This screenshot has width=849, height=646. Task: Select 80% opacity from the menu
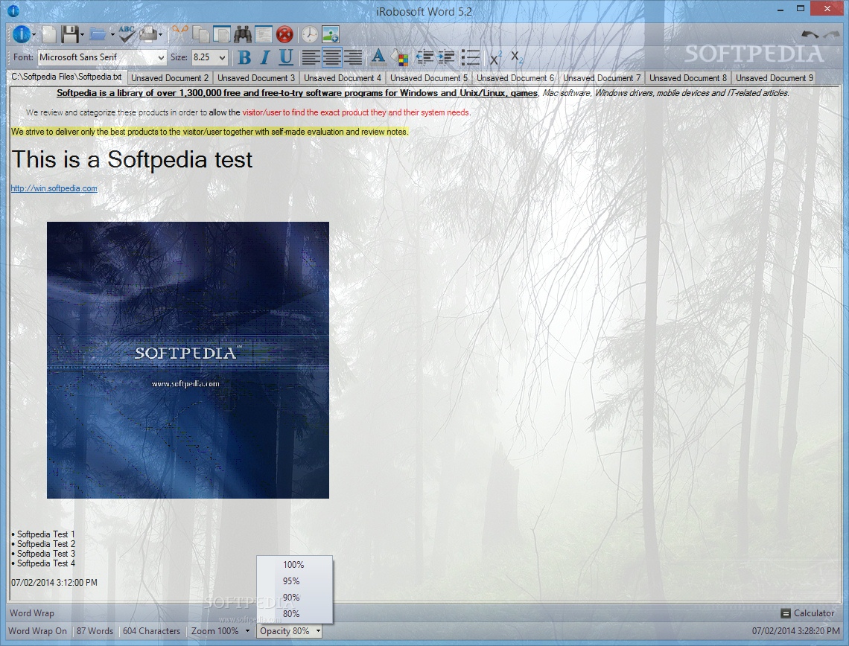click(x=293, y=613)
